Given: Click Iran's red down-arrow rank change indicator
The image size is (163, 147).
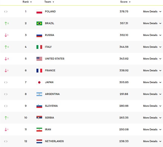Looking at the screenshot, I should pyautogui.click(x=6, y=129).
